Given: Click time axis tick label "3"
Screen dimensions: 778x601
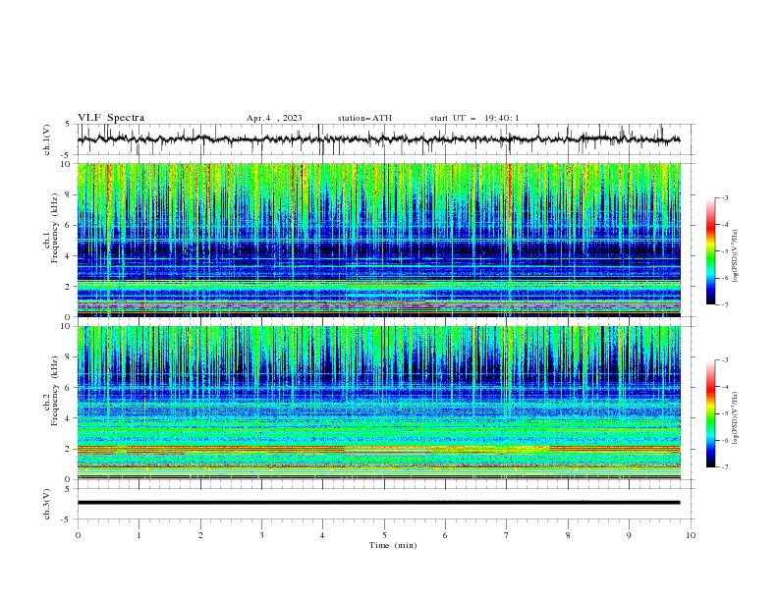Looking at the screenshot, I should [x=261, y=535].
